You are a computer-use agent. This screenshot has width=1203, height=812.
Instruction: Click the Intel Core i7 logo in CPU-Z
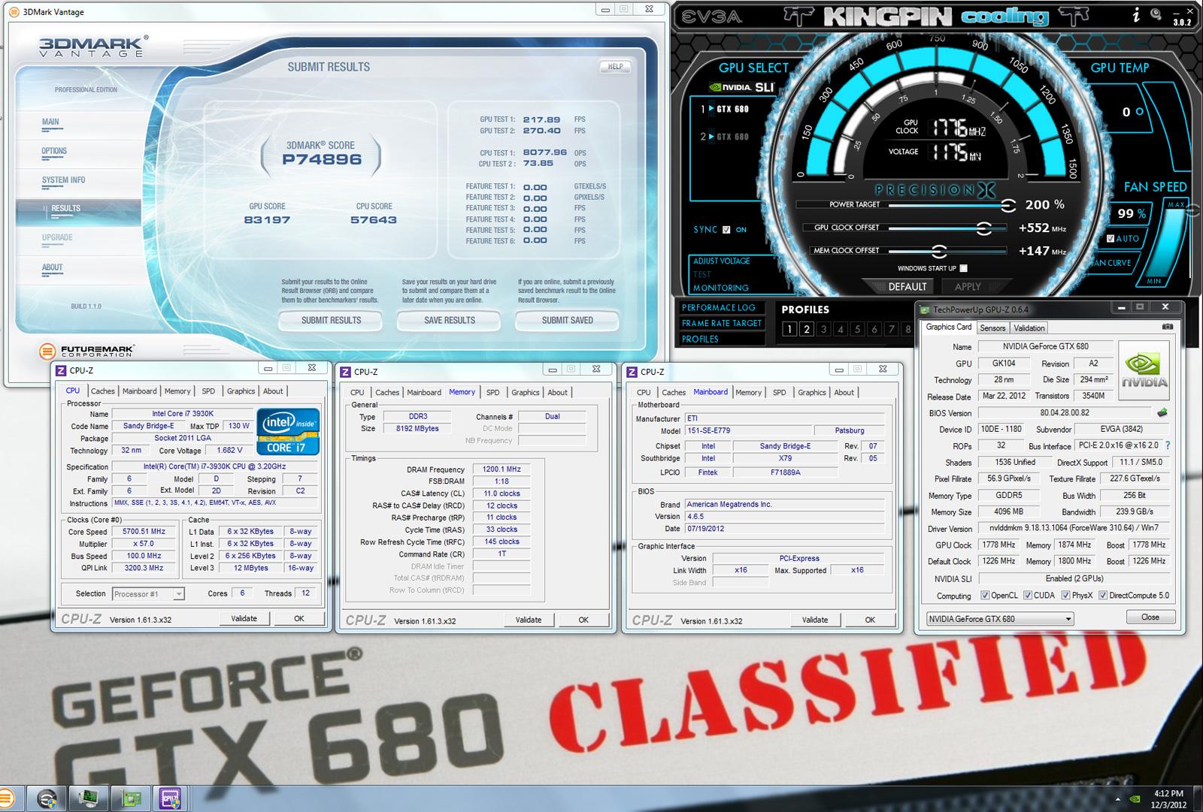click(x=288, y=431)
